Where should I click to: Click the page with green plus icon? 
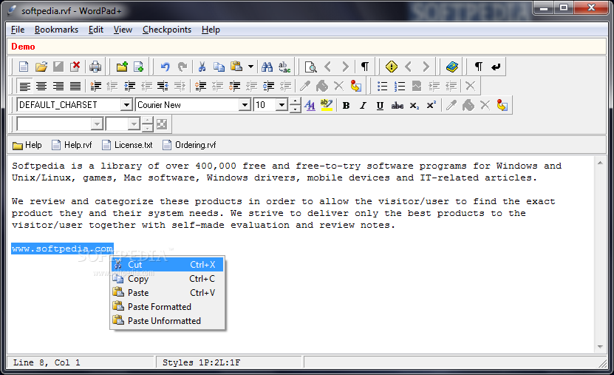pyautogui.click(x=139, y=67)
